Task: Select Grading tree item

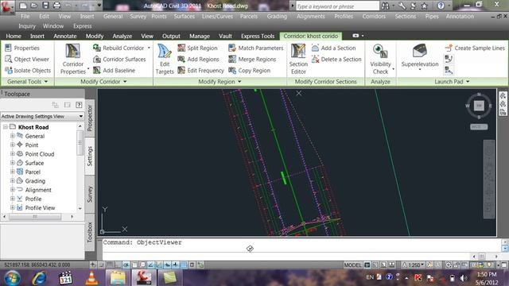Action: click(35, 181)
